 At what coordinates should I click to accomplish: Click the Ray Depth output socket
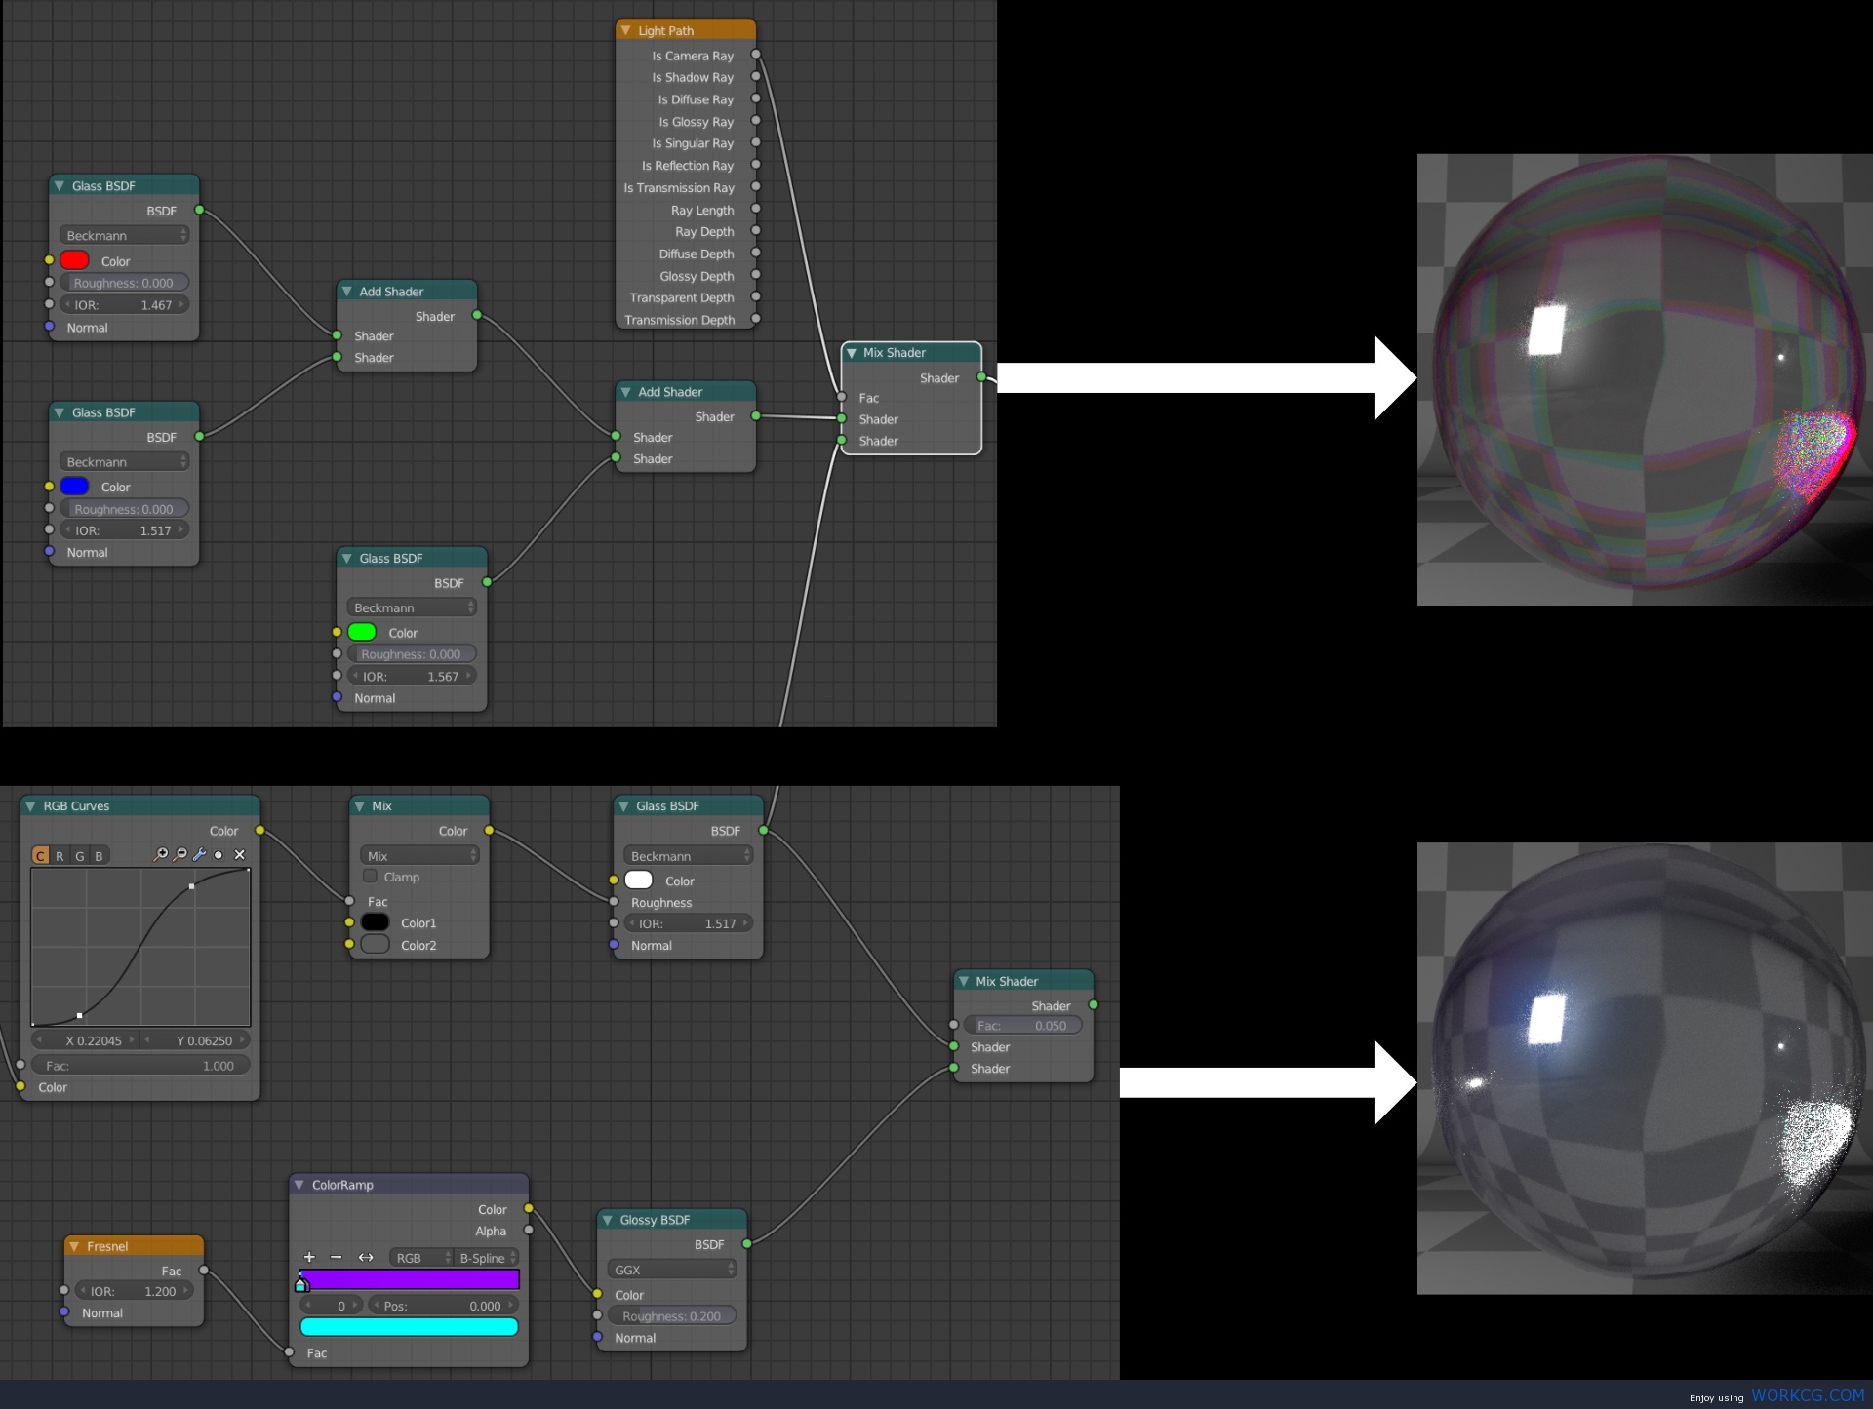pos(755,231)
